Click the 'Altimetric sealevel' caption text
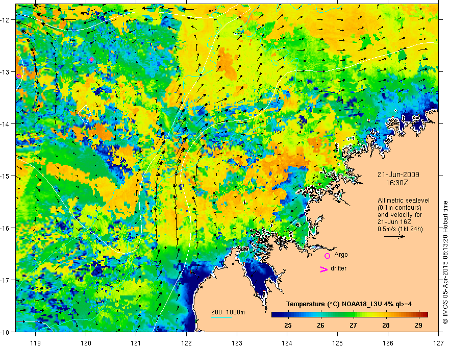Screen dimensions: 449x347 point(404,201)
